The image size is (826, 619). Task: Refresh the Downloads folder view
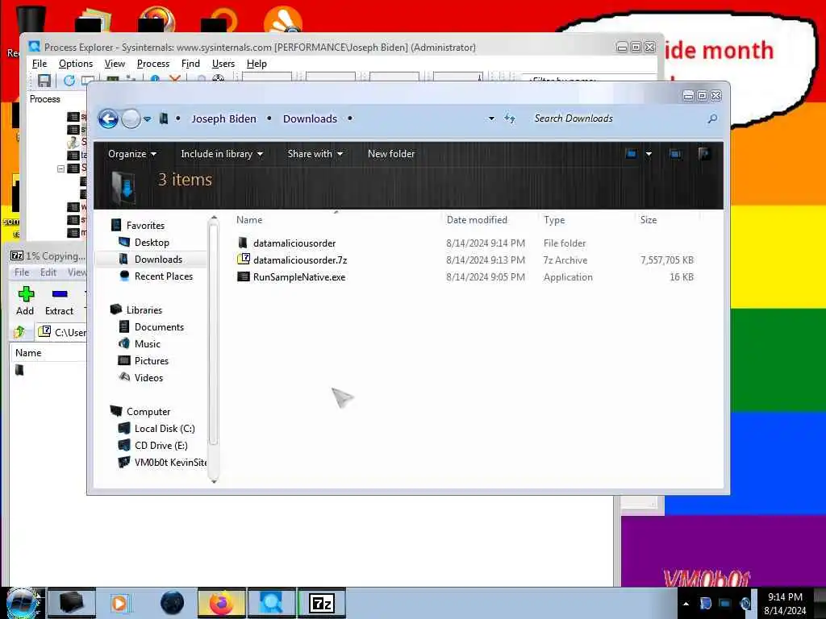pos(510,118)
